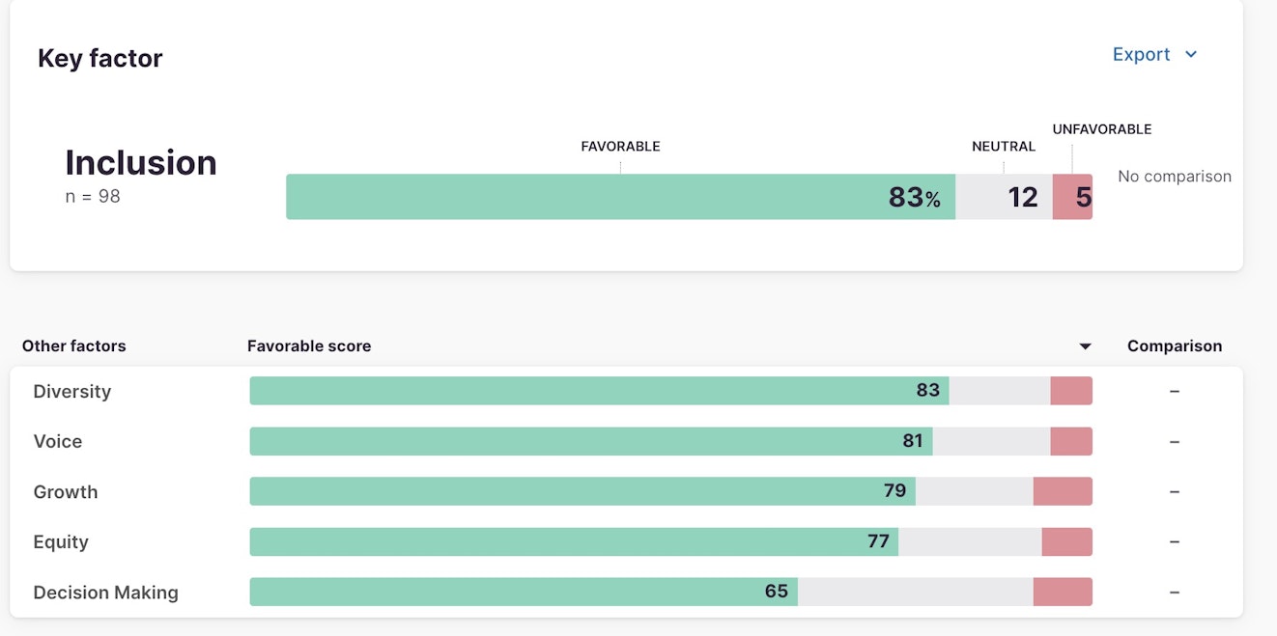
Task: Click the Voice green favorable bar
Action: [x=590, y=441]
